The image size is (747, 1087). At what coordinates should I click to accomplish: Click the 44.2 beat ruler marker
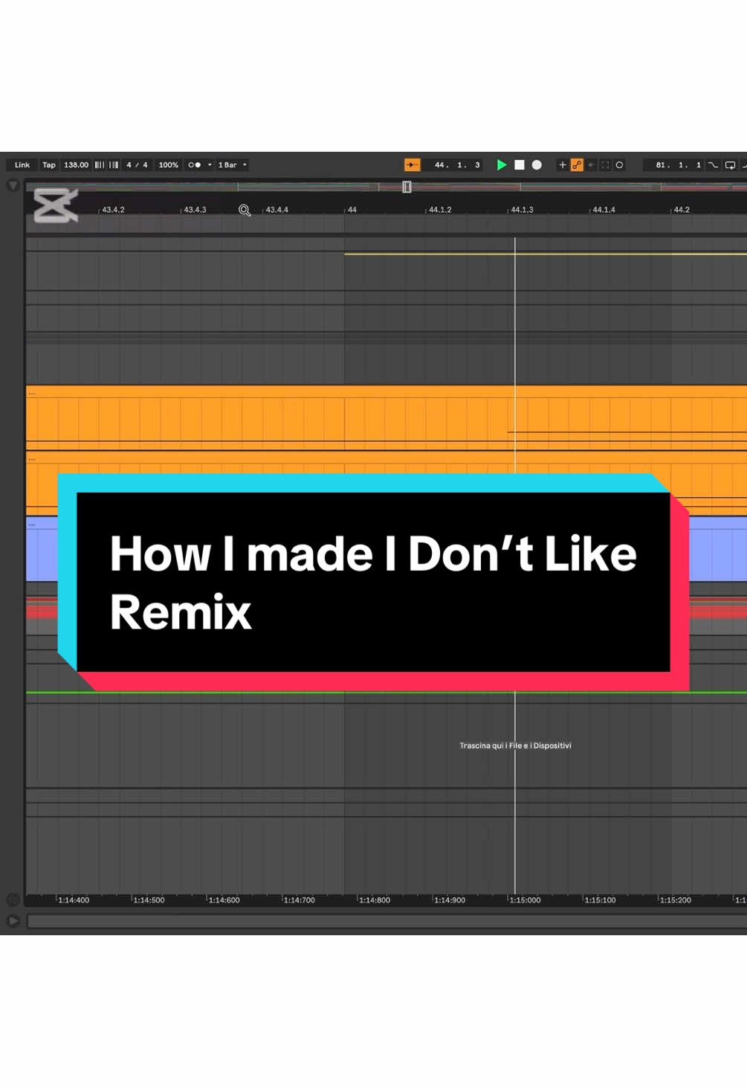coord(682,210)
